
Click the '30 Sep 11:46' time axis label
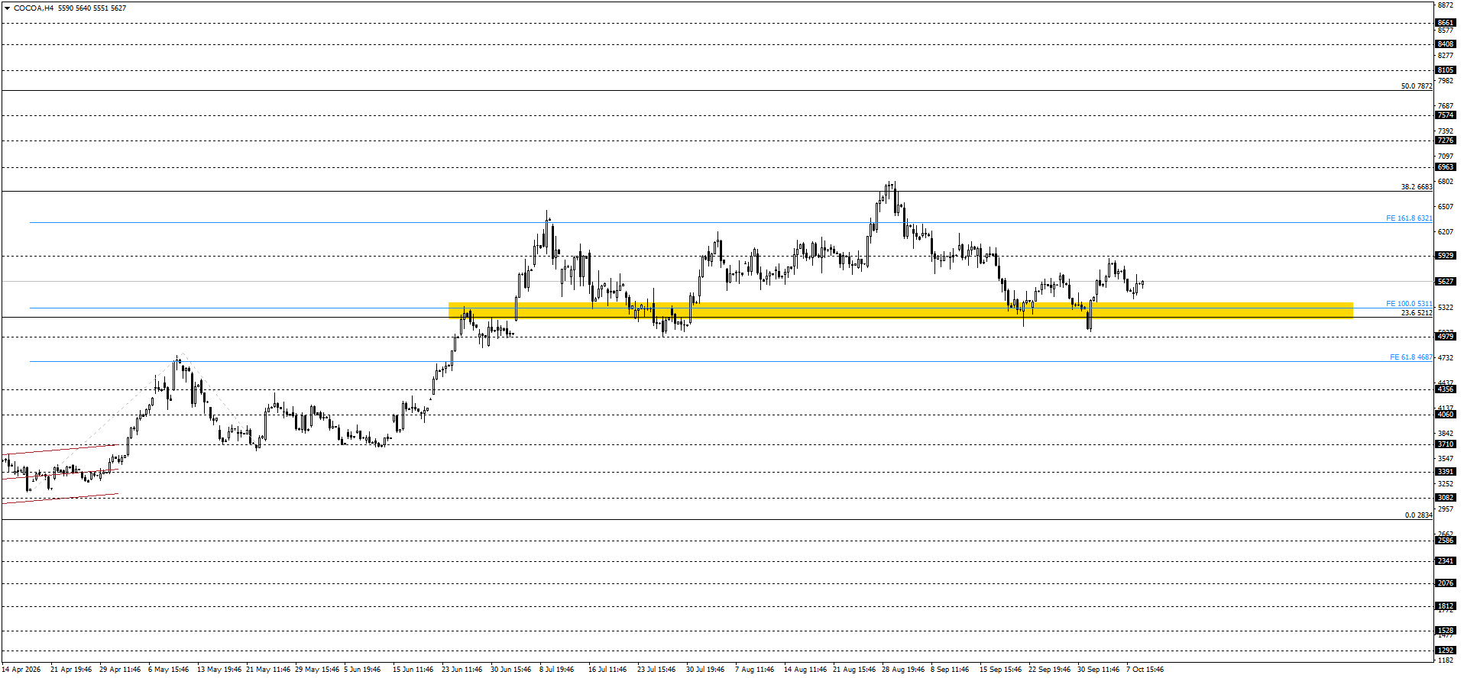pos(1098,670)
